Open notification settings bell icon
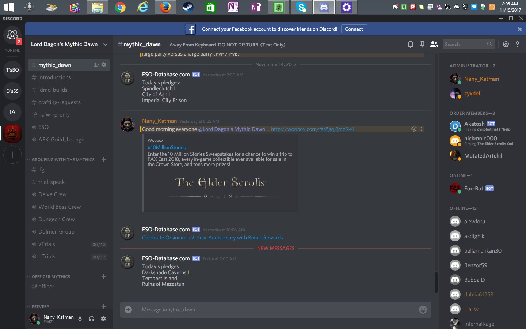Screen dimensions: 526x329 point(411,44)
